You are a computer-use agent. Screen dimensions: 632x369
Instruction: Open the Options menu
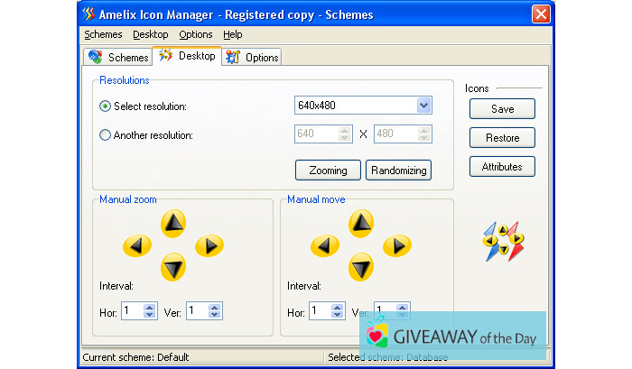tap(196, 34)
